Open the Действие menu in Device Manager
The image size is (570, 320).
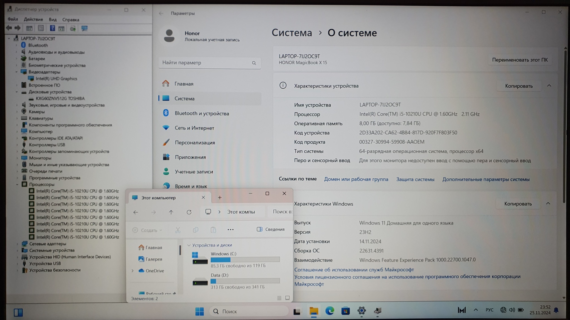33,19
